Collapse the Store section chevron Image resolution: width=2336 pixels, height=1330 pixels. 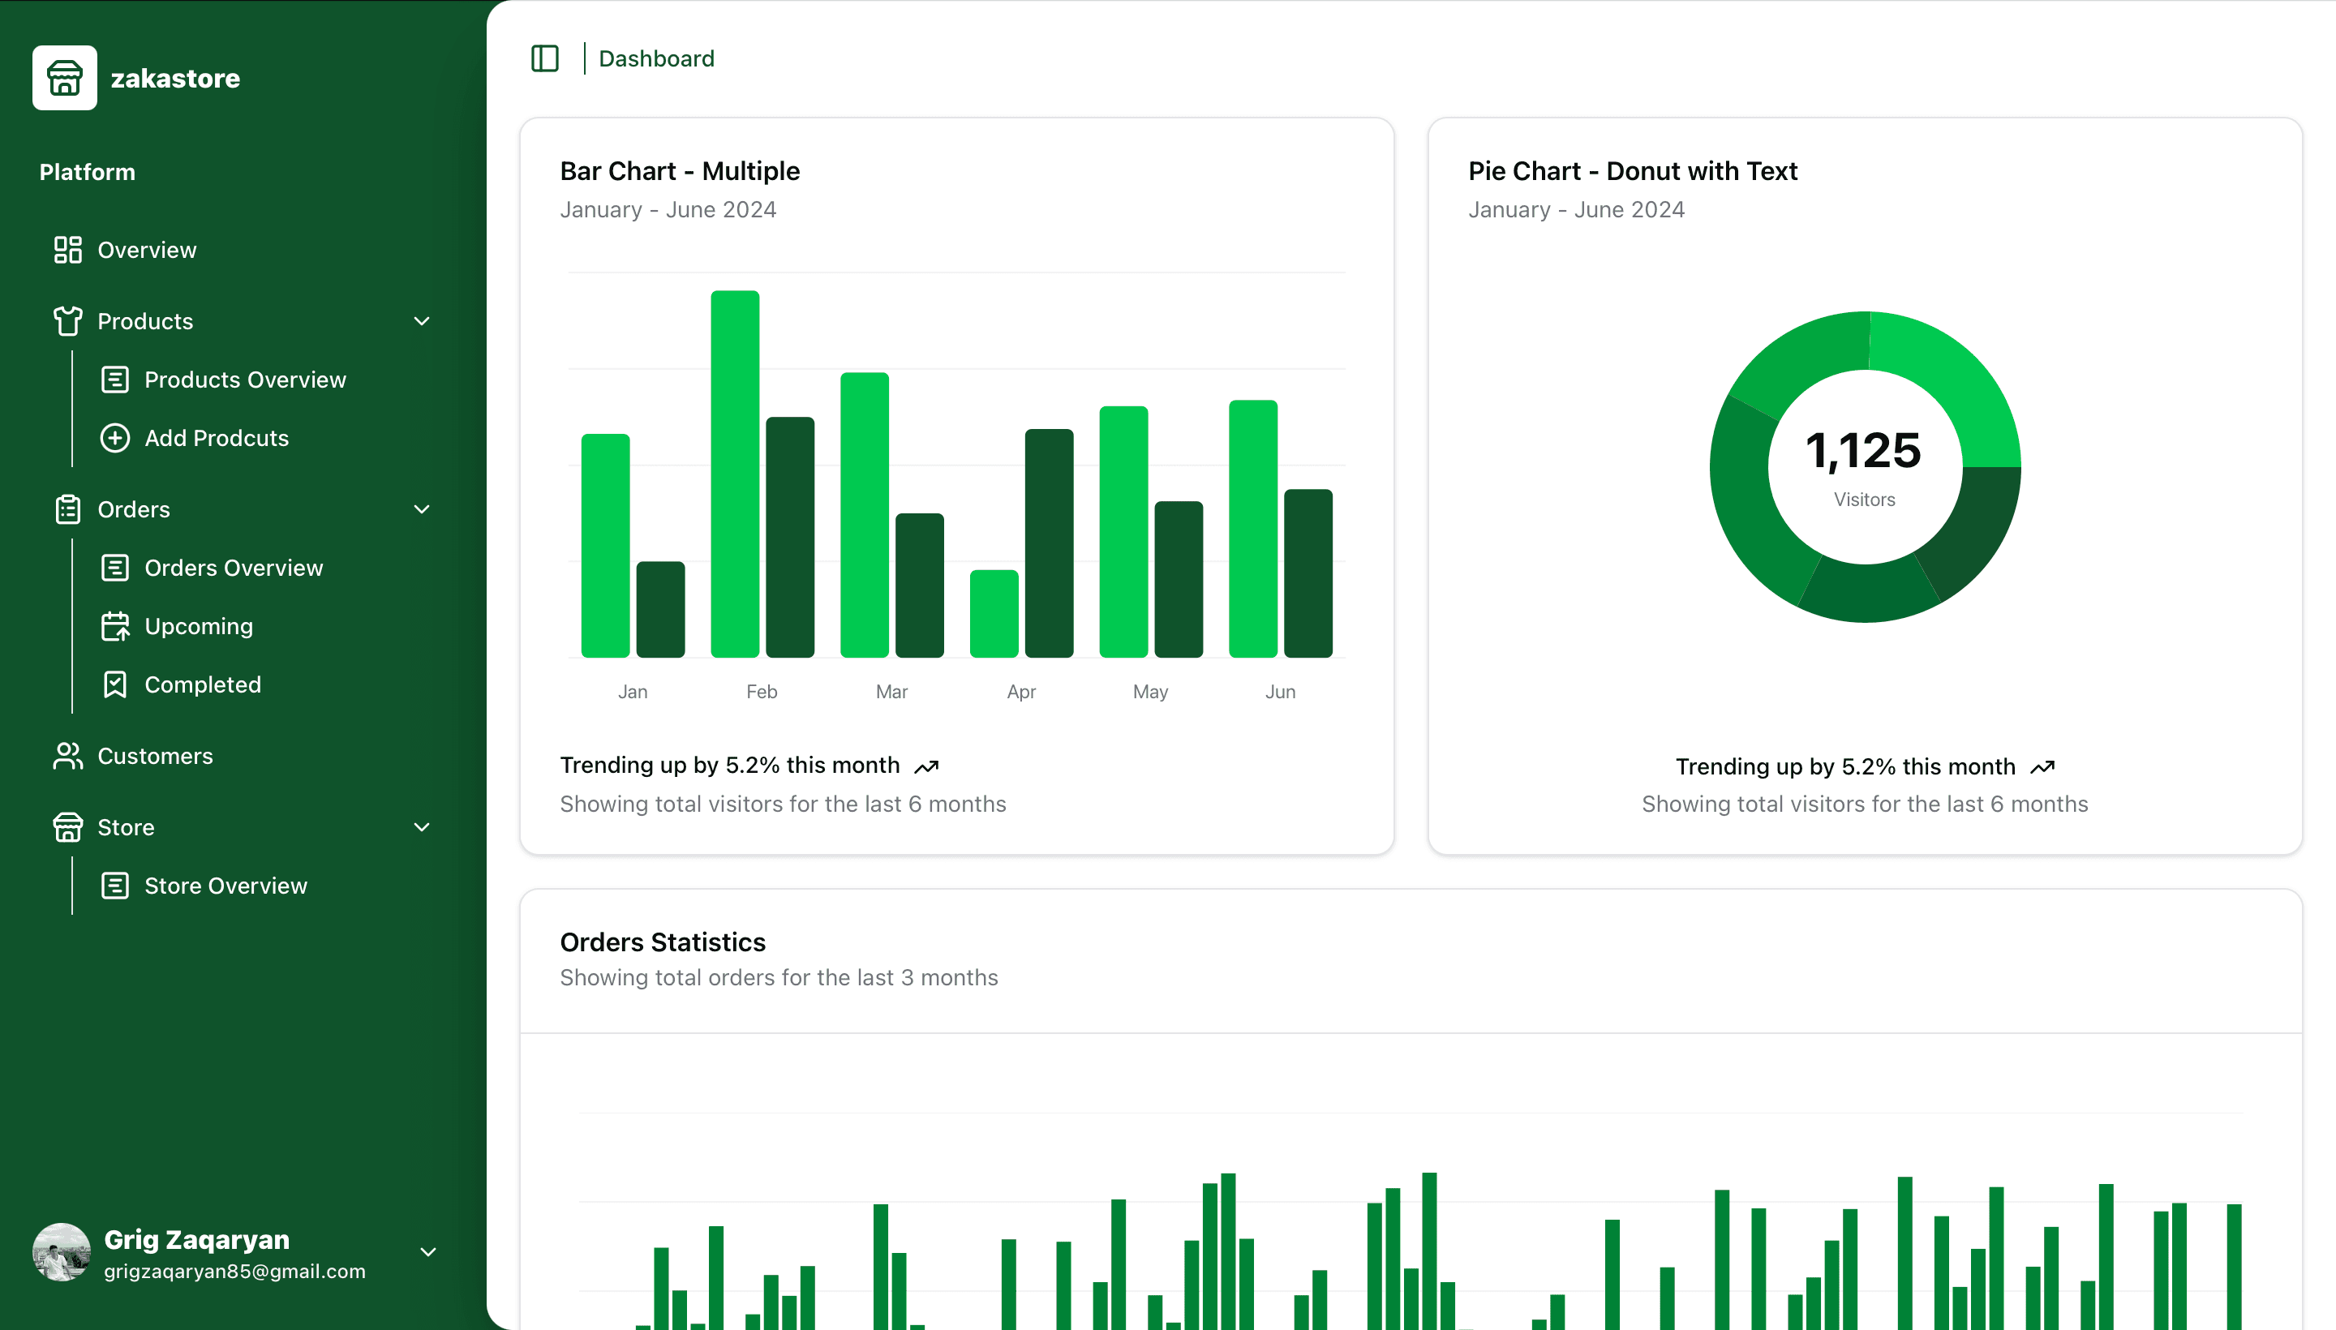[422, 826]
